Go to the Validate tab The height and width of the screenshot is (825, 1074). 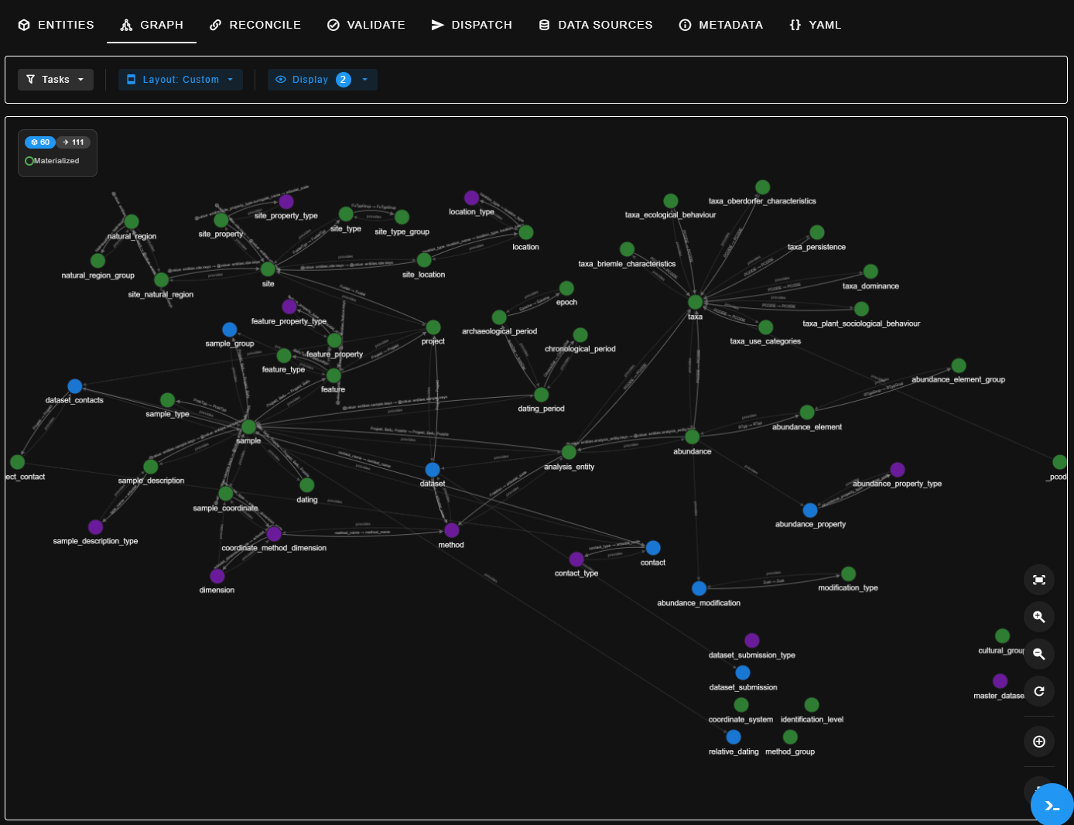coord(366,25)
